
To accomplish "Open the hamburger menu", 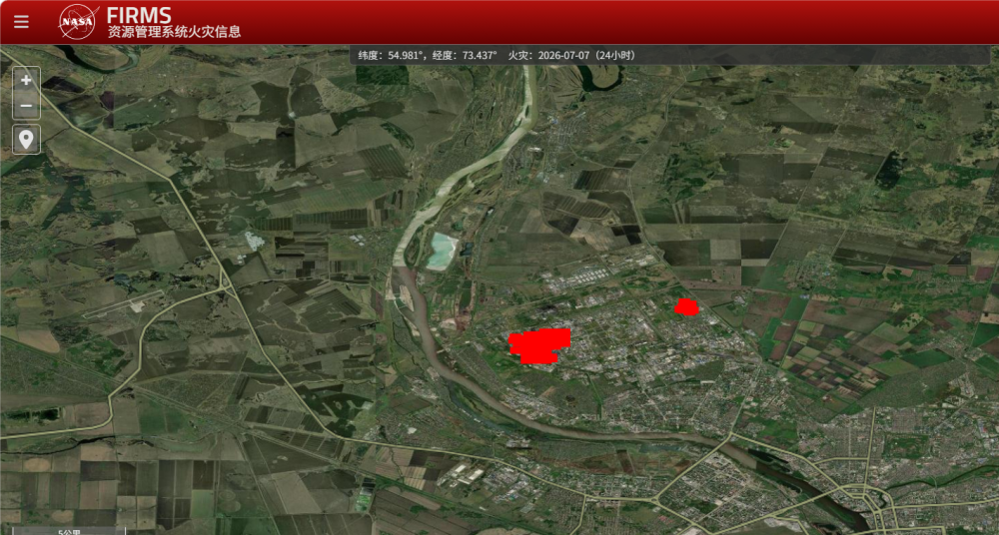I will click(21, 22).
